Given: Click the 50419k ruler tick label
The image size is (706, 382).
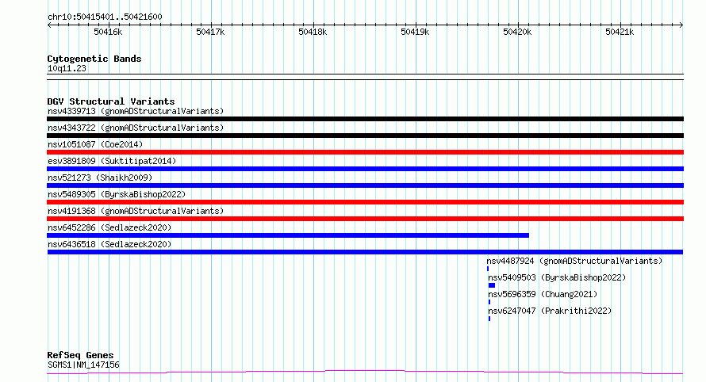Looking at the screenshot, I should [x=415, y=32].
